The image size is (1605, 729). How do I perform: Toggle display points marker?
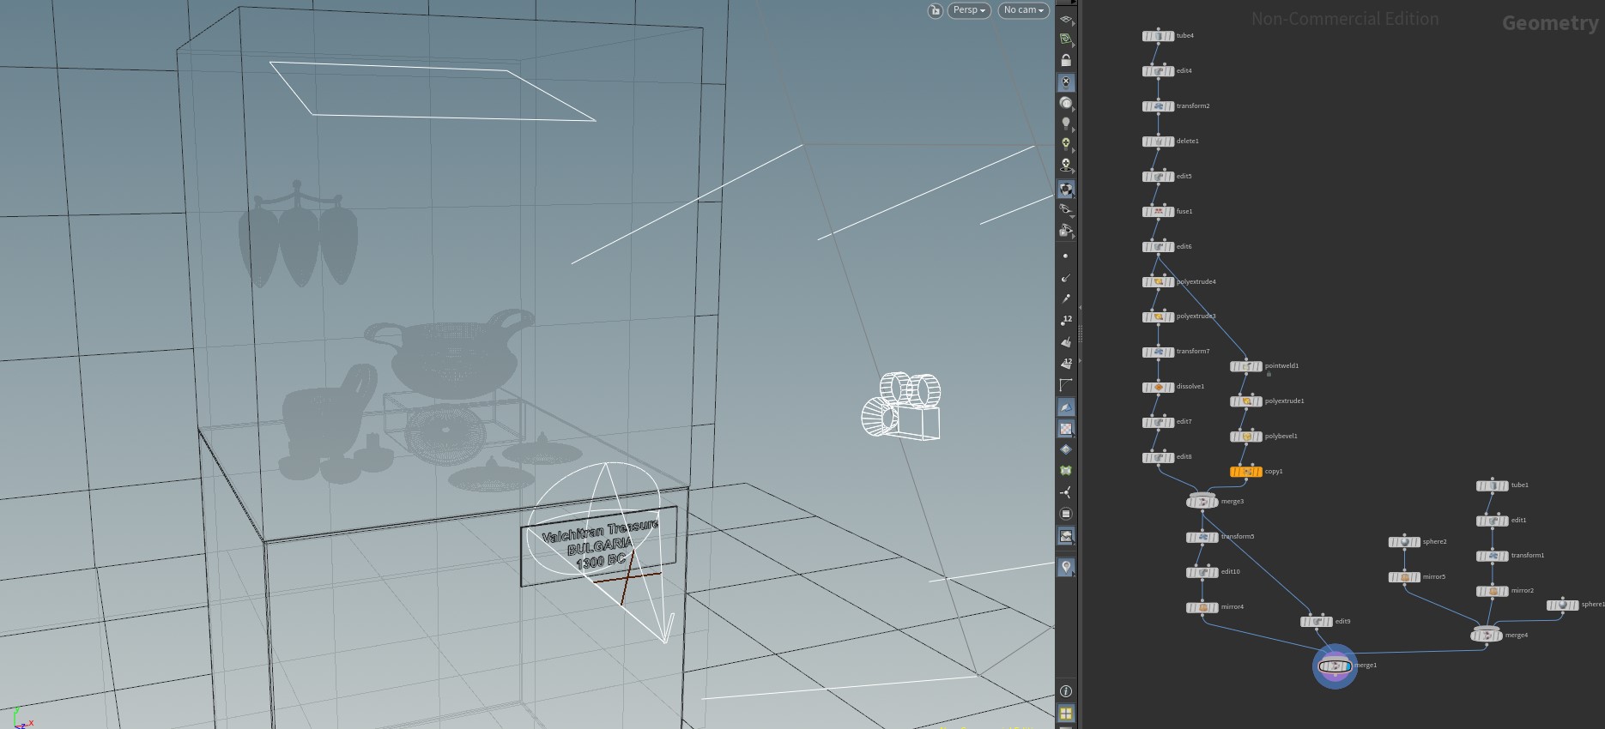coord(1066,256)
